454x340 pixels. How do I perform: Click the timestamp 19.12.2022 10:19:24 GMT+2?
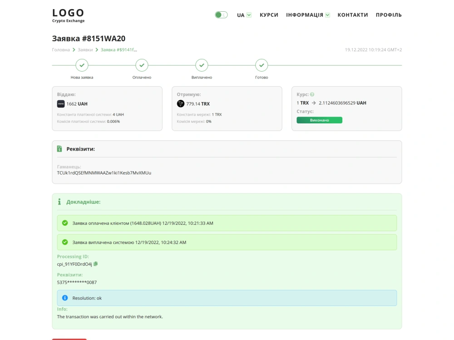373,50
